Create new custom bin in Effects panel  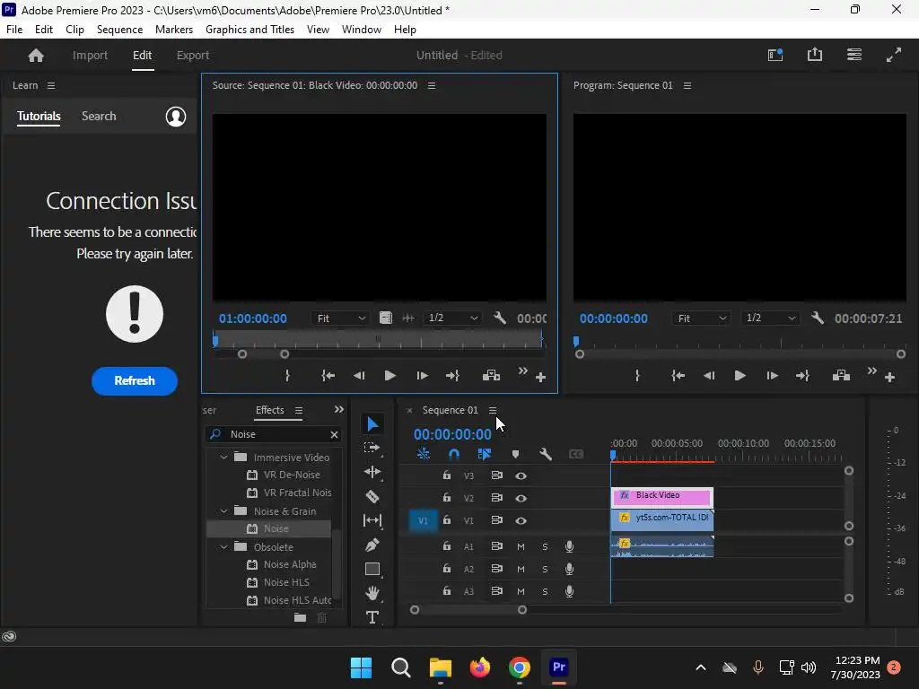pos(300,617)
